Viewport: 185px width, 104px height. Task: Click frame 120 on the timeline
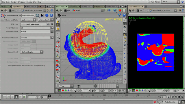pyautogui.click(x=104, y=96)
